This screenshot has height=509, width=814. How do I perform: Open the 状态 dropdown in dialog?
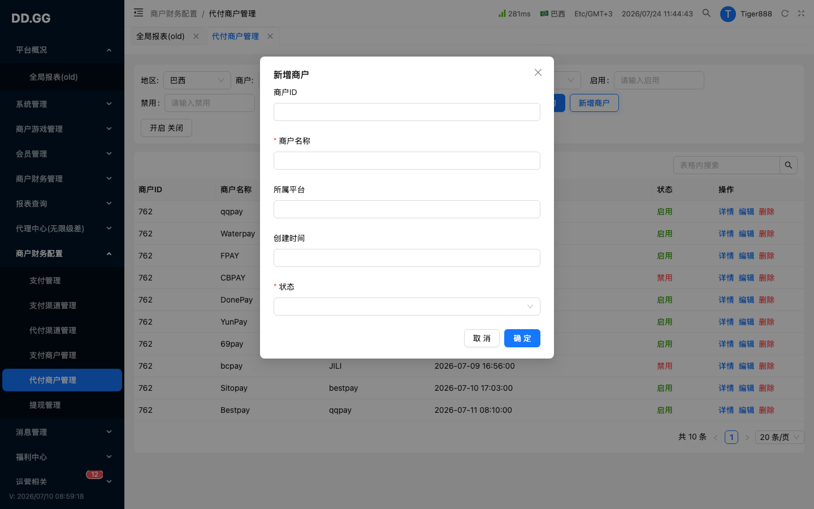pos(407,307)
